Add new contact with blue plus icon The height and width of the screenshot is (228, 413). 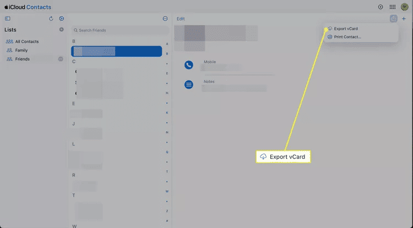[x=404, y=18]
